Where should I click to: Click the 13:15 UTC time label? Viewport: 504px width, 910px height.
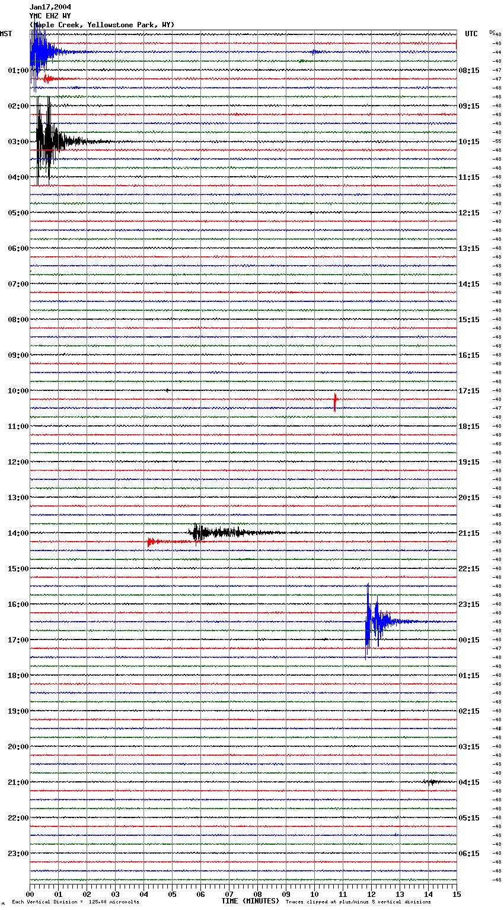coord(469,248)
